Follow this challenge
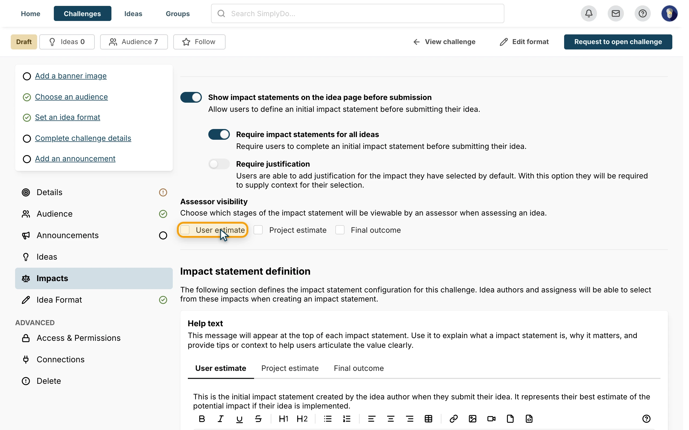The width and height of the screenshot is (689, 430). (x=199, y=42)
